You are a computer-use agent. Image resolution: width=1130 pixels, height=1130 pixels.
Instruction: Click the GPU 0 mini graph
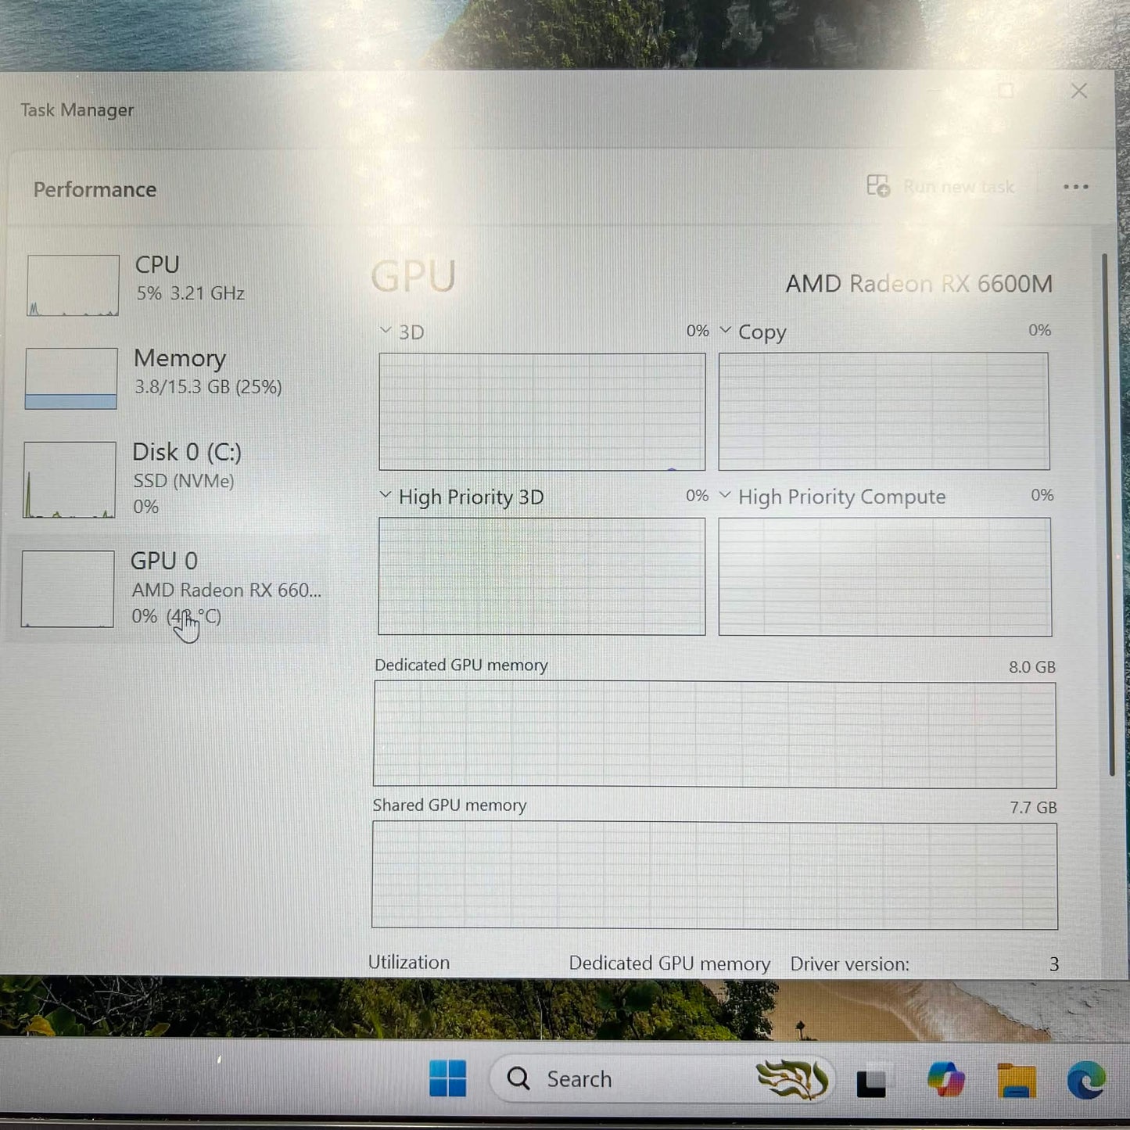coord(68,588)
